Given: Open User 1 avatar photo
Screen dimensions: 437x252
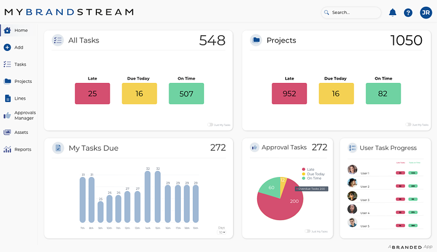Looking at the screenshot, I should tap(352, 169).
